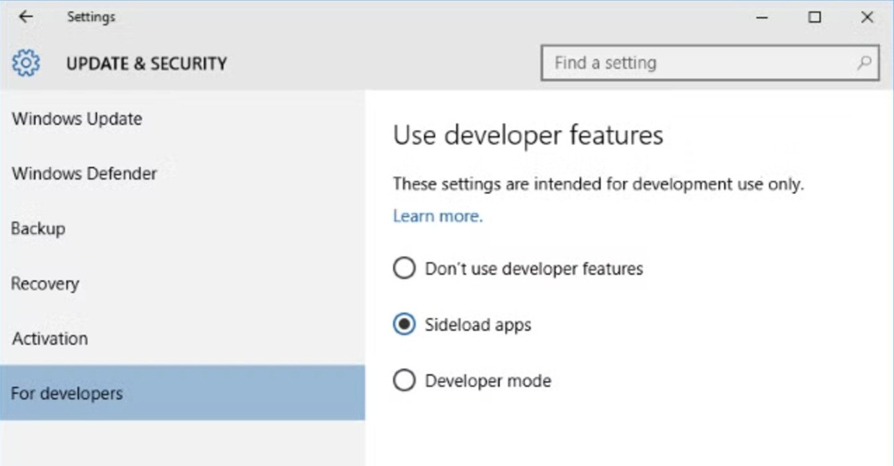Open Windows Update section

coord(183,118)
